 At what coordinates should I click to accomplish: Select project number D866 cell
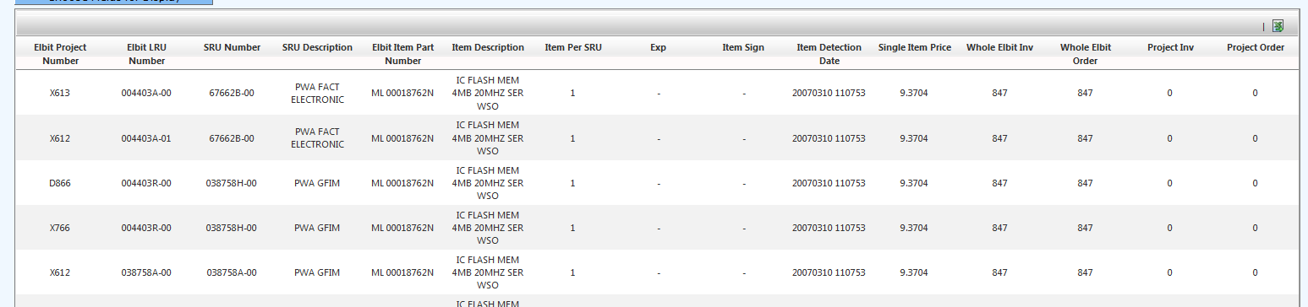pyautogui.click(x=60, y=183)
